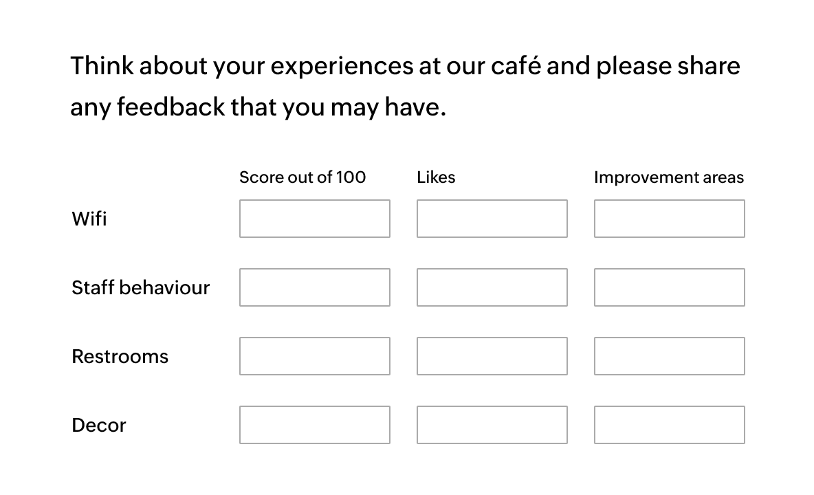Click the Restrooms Likes input box
Image resolution: width=814 pixels, height=495 pixels.
492,356
